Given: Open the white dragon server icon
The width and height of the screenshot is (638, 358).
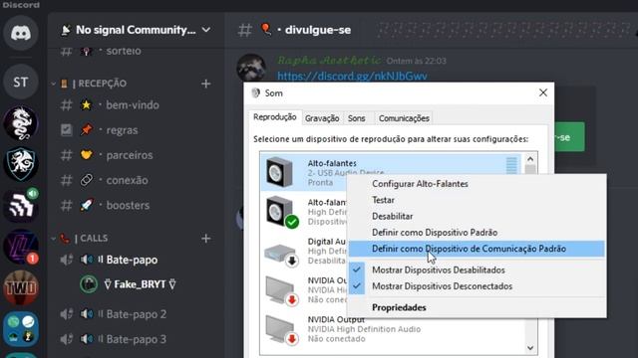Looking at the screenshot, I should pyautogui.click(x=21, y=123).
